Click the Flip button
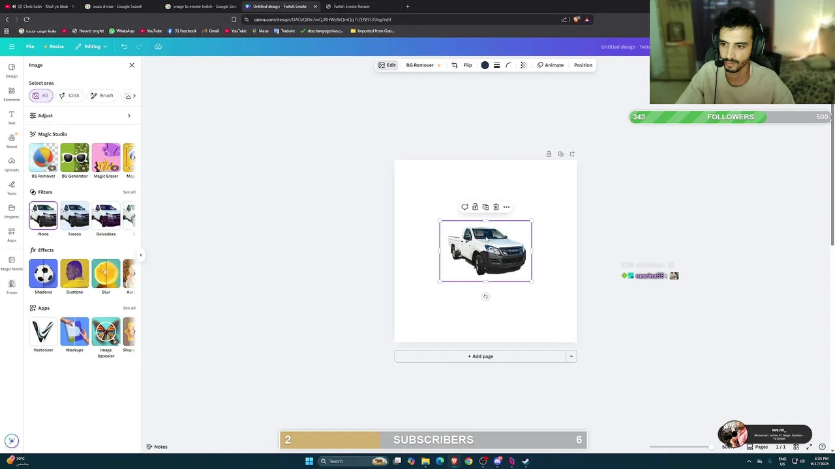 (468, 65)
